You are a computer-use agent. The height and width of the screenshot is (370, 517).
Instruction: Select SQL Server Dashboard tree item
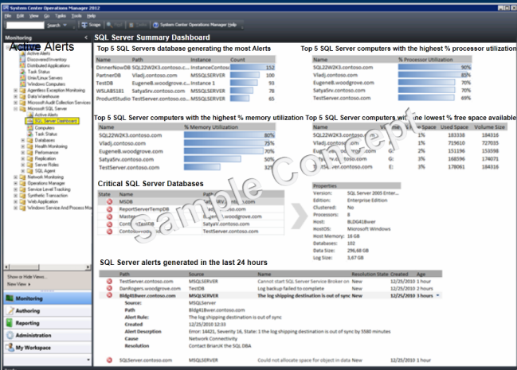pos(53,121)
